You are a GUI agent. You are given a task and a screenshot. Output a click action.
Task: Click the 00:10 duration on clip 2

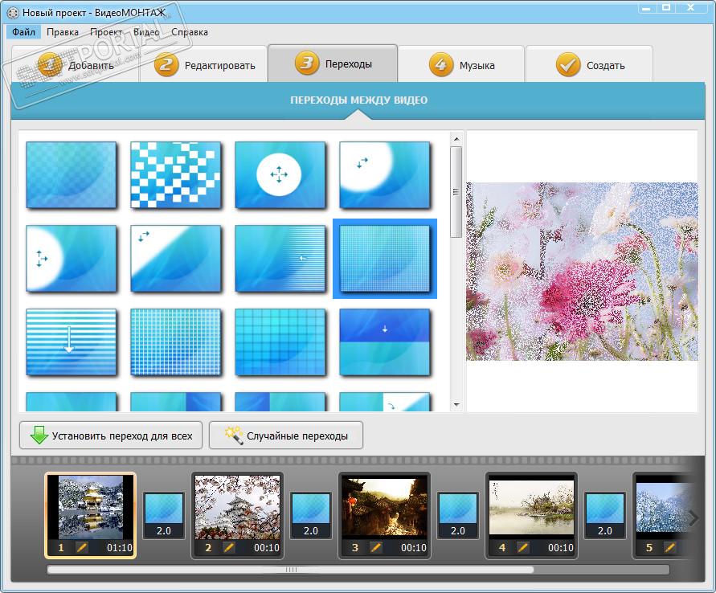coord(267,547)
